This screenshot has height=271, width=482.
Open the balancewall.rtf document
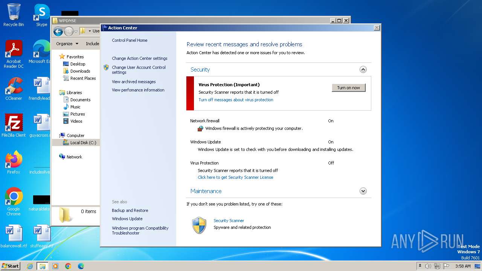pyautogui.click(x=14, y=236)
